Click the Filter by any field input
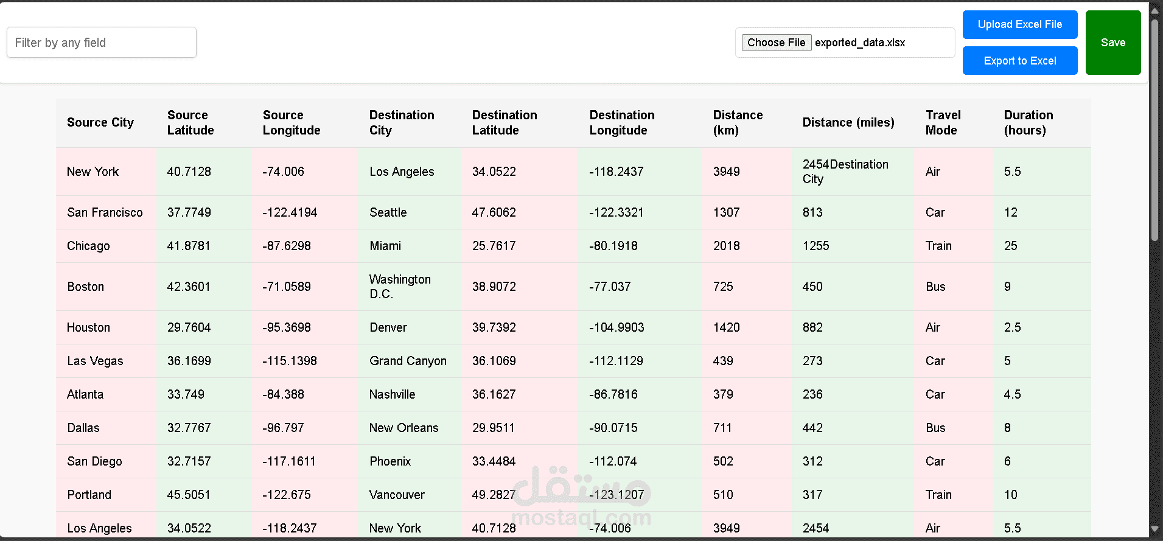This screenshot has width=1163, height=541. click(102, 43)
